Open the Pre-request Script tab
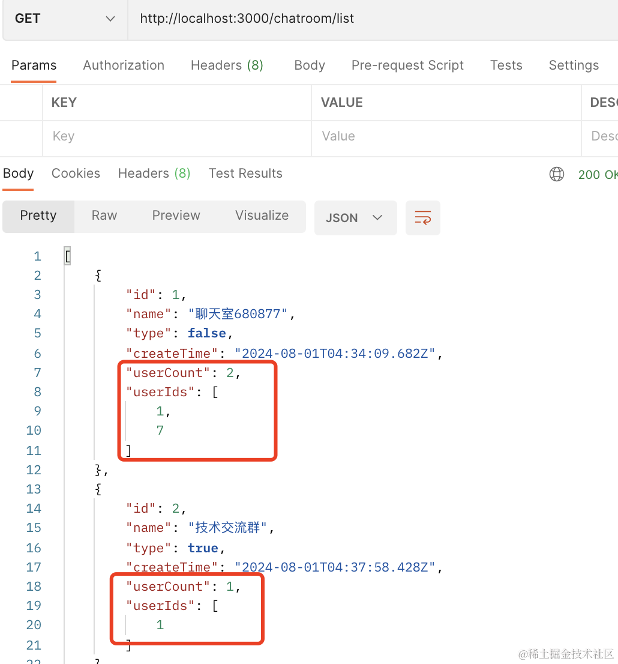 [x=407, y=65]
